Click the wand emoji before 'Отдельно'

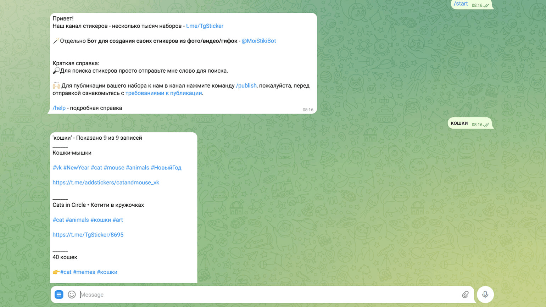point(56,41)
